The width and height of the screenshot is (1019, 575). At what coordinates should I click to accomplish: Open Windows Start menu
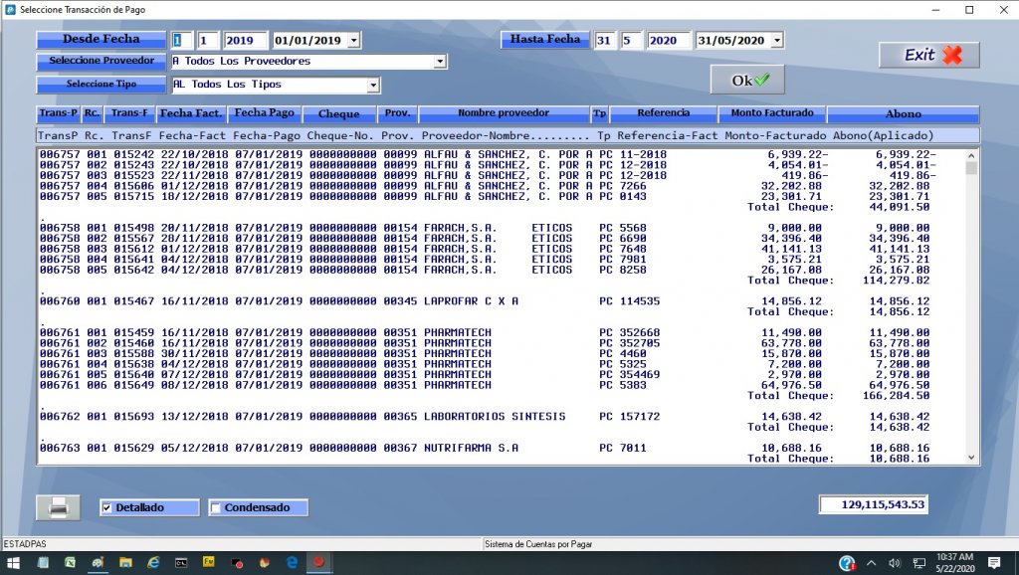coord(14,563)
